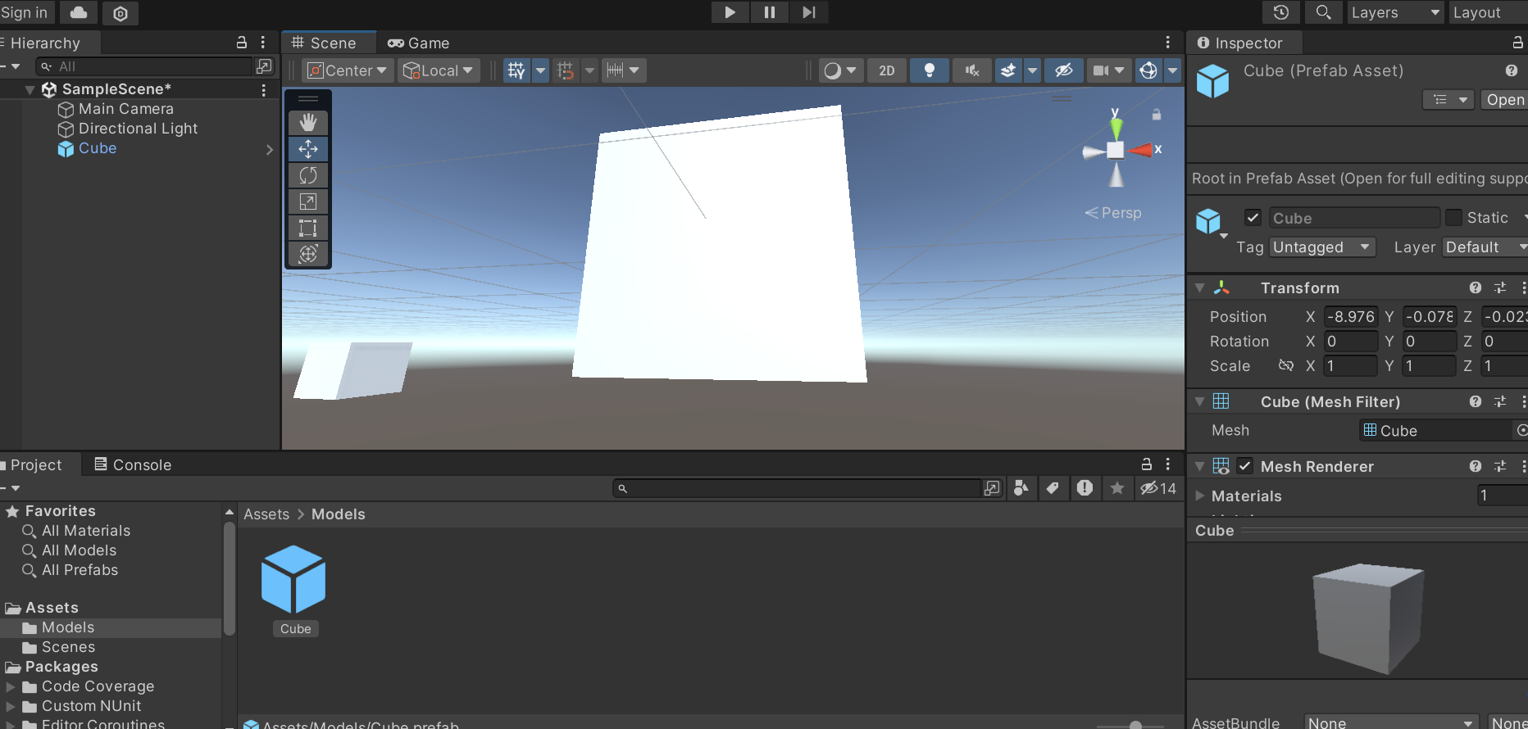
Task: Select All Prefabs in Favorites
Action: (x=80, y=570)
